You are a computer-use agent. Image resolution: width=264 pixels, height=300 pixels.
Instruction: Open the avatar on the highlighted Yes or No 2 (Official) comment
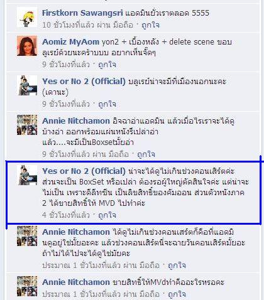point(27,175)
